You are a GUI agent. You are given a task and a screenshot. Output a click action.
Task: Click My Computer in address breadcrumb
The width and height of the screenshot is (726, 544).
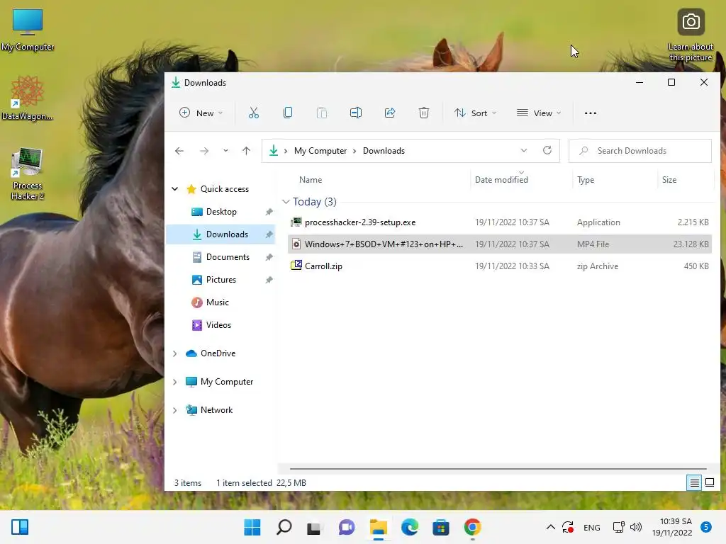(x=320, y=151)
